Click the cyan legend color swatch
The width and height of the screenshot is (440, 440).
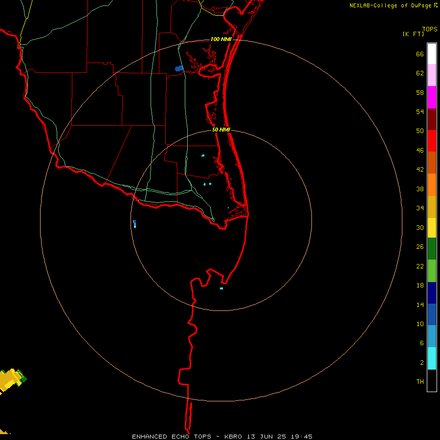click(x=432, y=358)
